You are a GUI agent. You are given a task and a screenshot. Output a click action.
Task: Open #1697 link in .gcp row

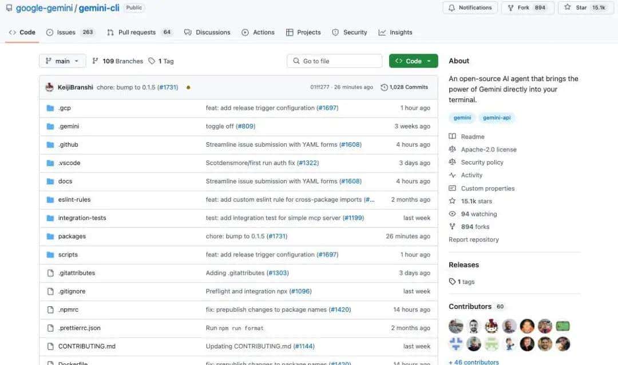pyautogui.click(x=327, y=108)
